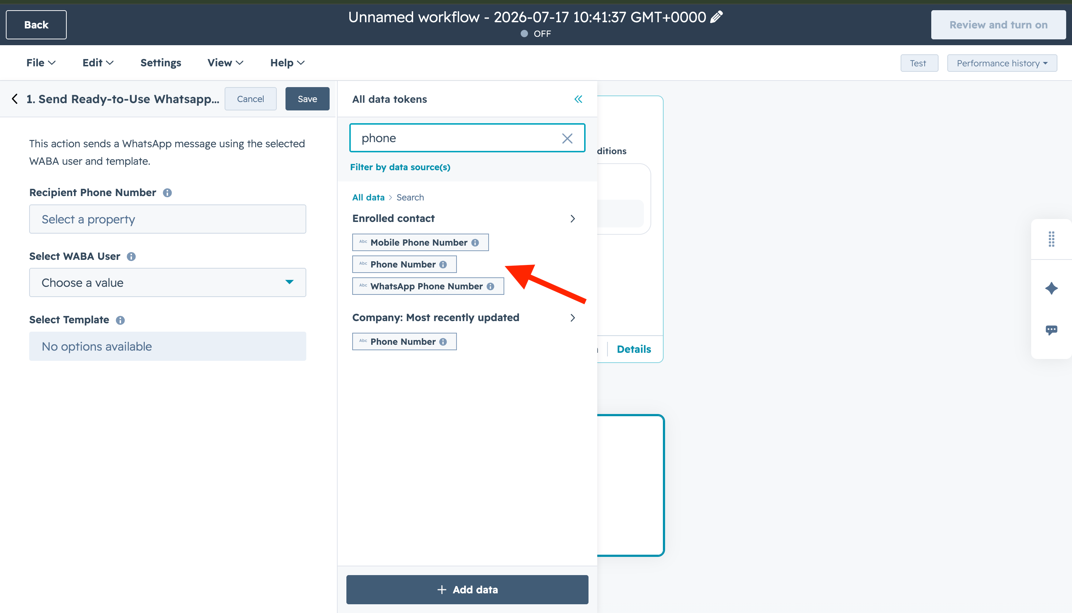Viewport: 1072px width, 613px height.
Task: Select the WhatsApp Phone Number token
Action: coord(428,286)
